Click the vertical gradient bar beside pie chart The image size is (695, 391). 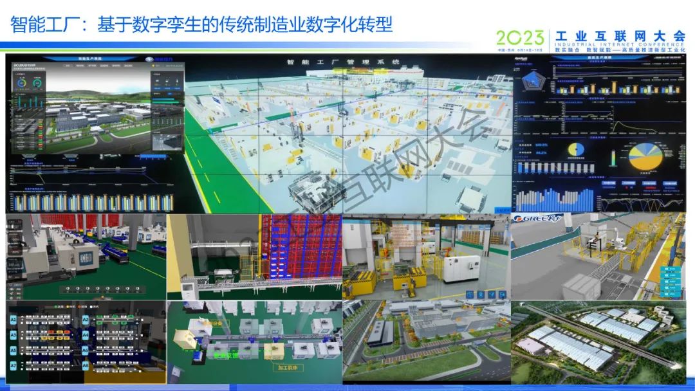612,159
